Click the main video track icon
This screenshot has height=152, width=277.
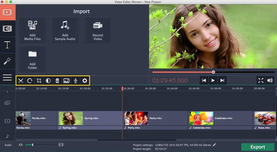pyautogui.click(x=7, y=121)
